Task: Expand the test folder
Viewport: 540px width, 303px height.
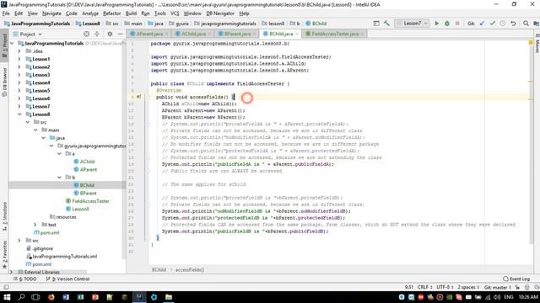Action: 35,225
